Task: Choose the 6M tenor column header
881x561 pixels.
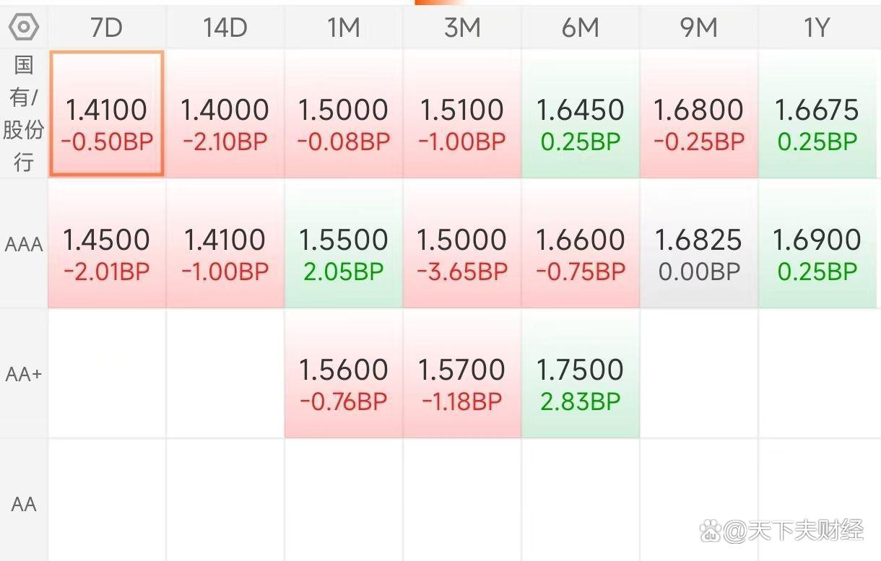Action: tap(581, 28)
